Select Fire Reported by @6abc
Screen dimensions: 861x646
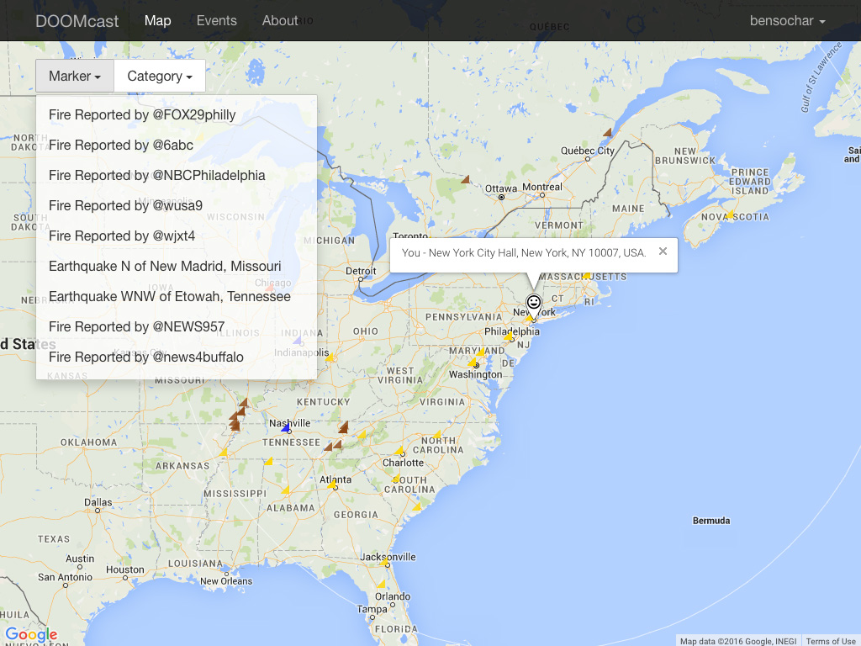(x=177, y=145)
